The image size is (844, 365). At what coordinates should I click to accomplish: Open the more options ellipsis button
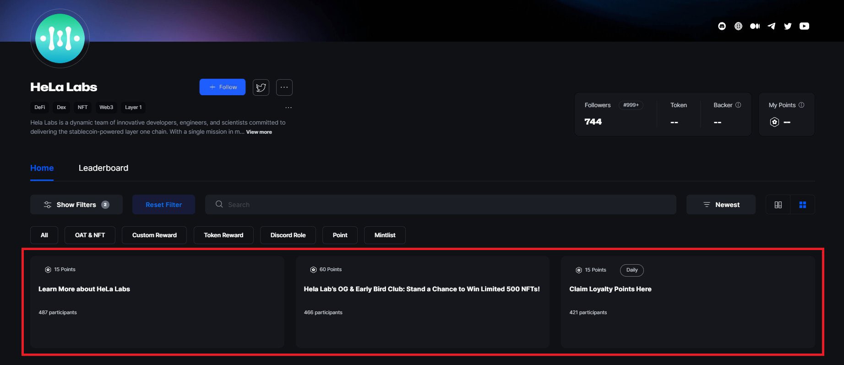point(284,87)
